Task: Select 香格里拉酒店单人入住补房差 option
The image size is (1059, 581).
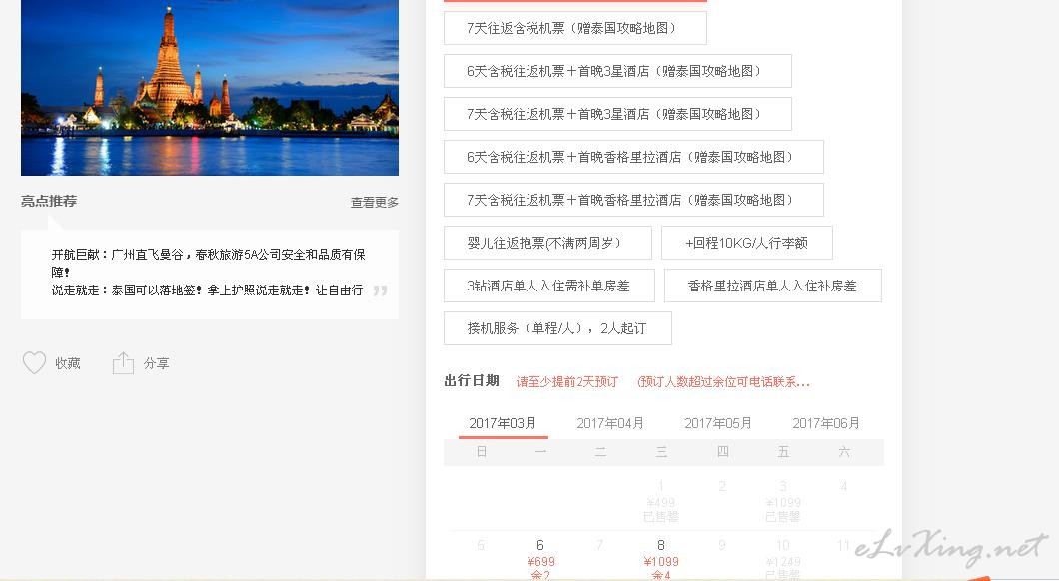Action: tap(772, 286)
